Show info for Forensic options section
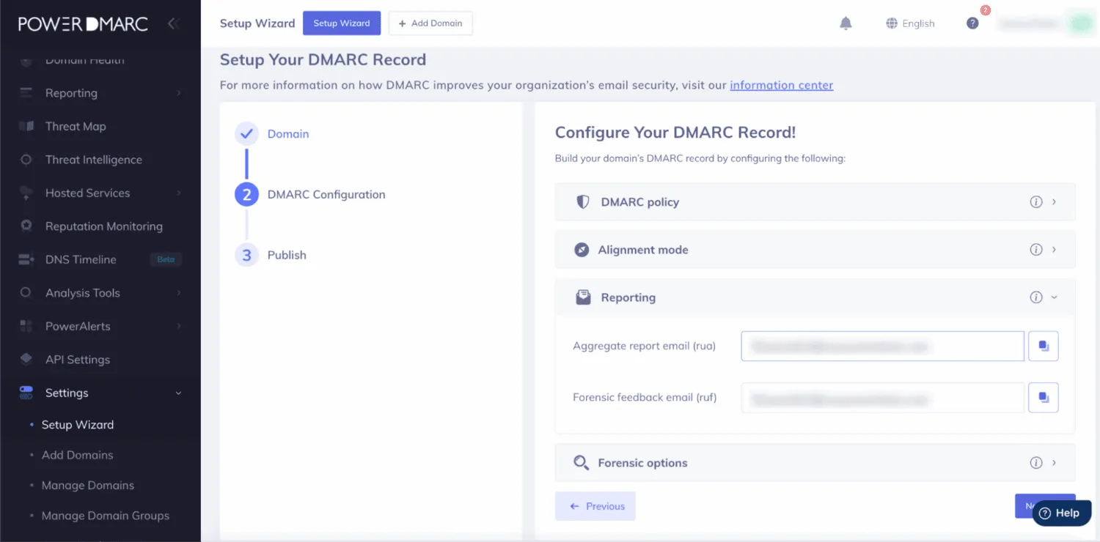Image resolution: width=1100 pixels, height=542 pixels. click(x=1036, y=463)
